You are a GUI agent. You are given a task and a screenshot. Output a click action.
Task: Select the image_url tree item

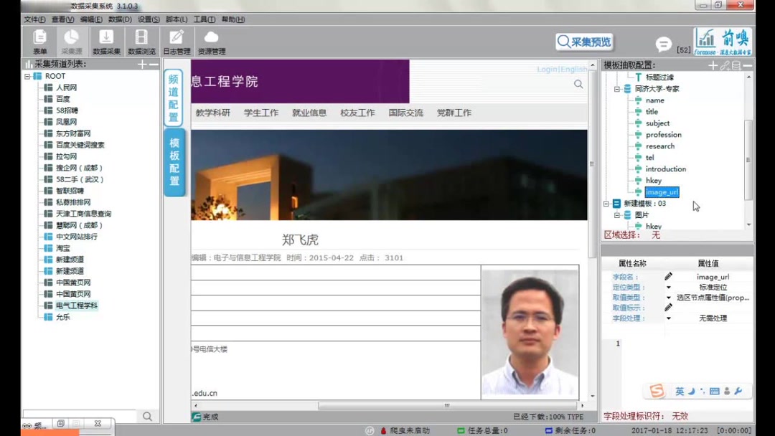(662, 191)
